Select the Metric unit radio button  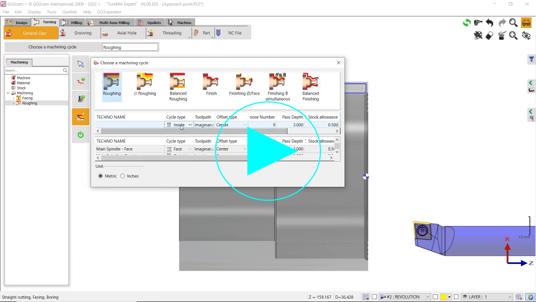click(100, 176)
